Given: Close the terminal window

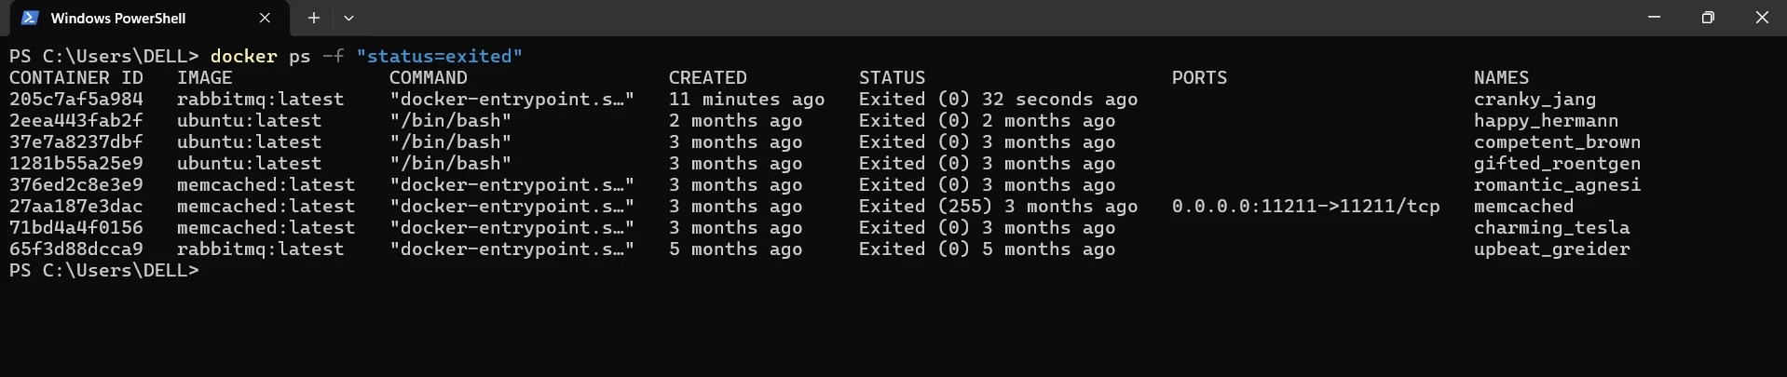Looking at the screenshot, I should (1761, 18).
